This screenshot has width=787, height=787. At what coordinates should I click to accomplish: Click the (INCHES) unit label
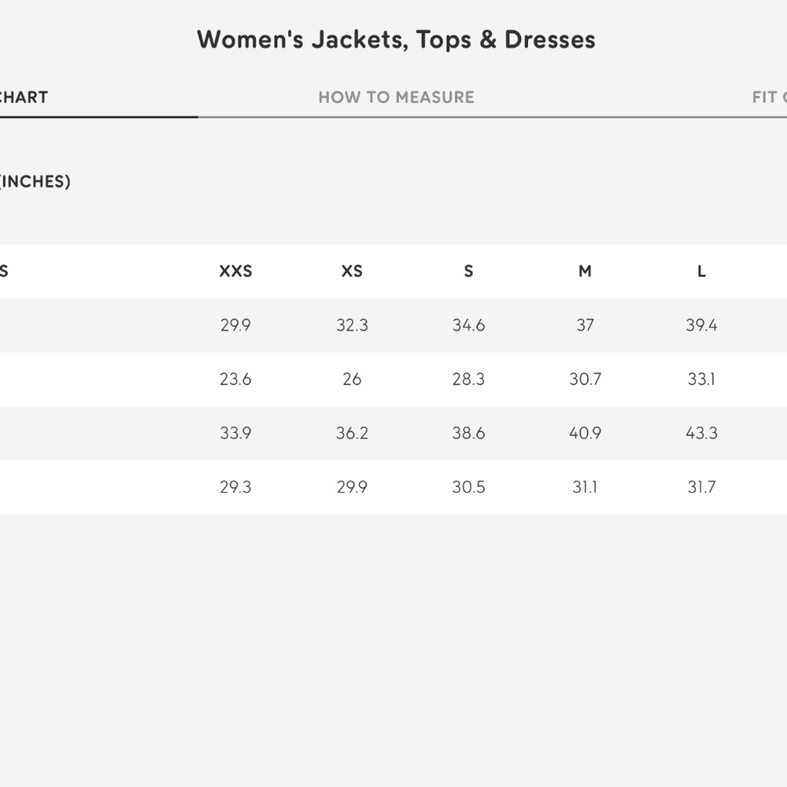35,182
